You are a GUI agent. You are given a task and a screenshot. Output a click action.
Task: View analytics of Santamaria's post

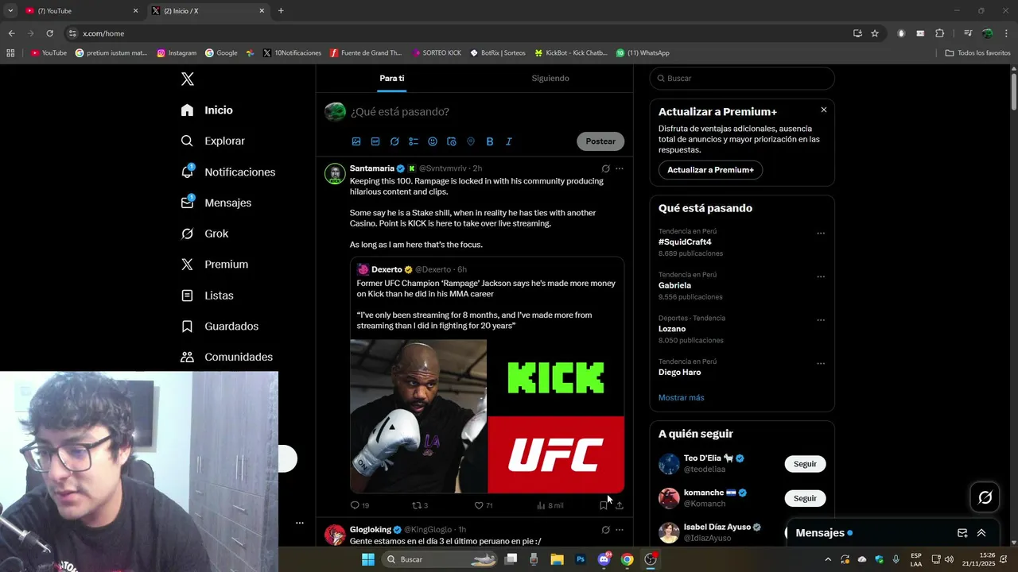(550, 505)
